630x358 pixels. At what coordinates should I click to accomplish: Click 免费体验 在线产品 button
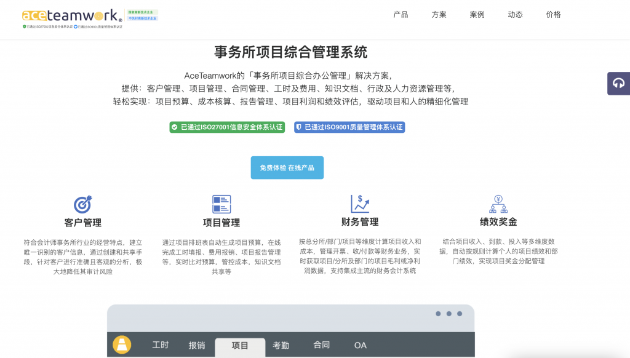point(287,167)
